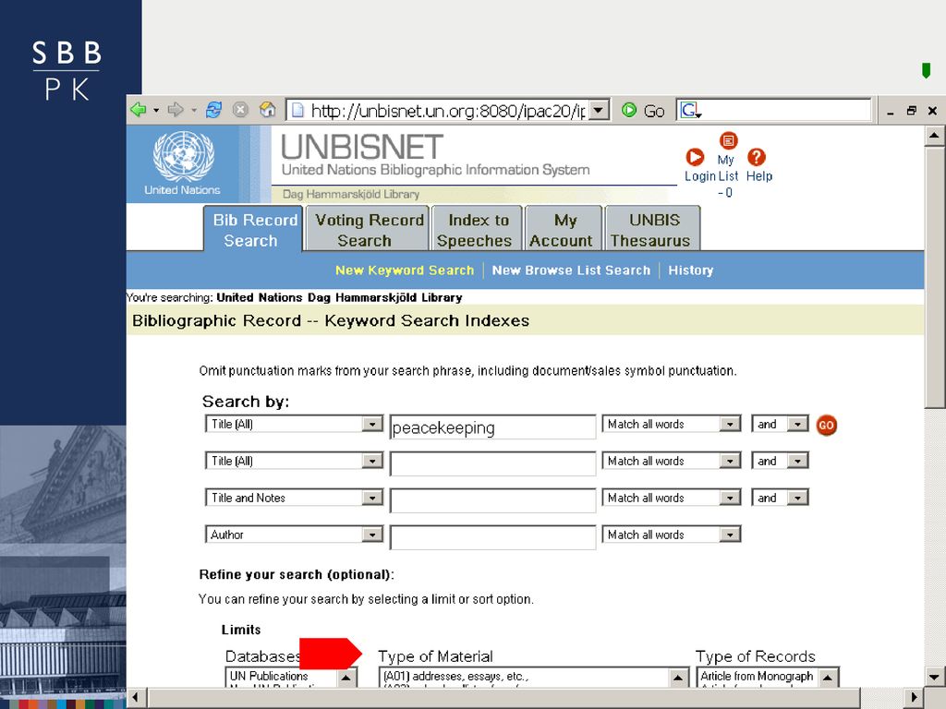
Task: Click the browser Home icon
Action: click(x=267, y=110)
